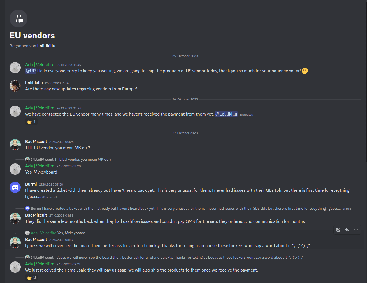Screen dimensions: 367x283
Task: Click BadMiscuit username at 08:57 message
Action: click(x=36, y=240)
